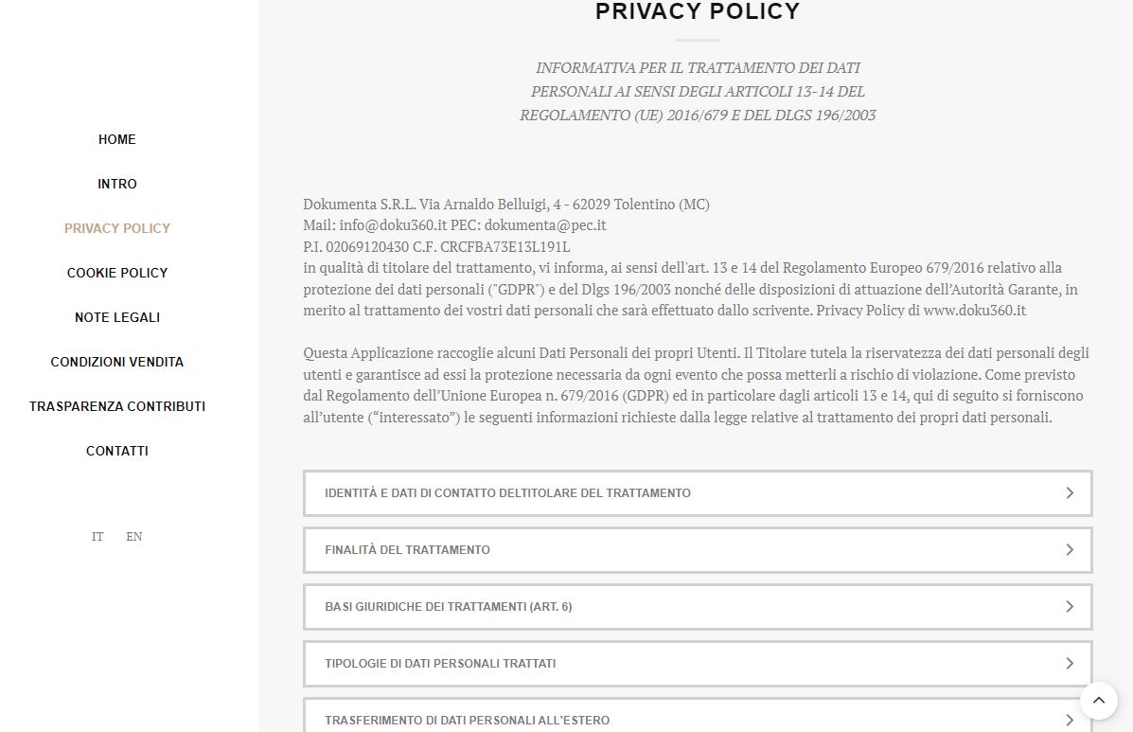Go to the Home menu item
1133x732 pixels.
click(x=117, y=139)
